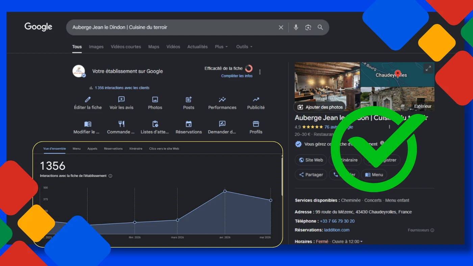
Task: Open Demander des avis icon
Action: pos(222,124)
